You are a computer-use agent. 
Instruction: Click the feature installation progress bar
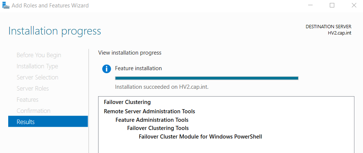tap(207, 78)
